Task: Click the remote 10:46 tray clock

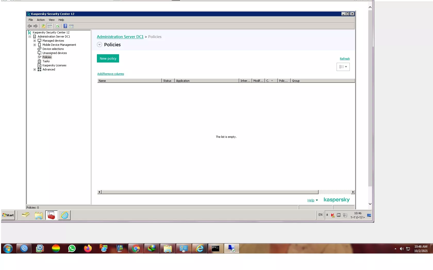Action: pos(358,215)
